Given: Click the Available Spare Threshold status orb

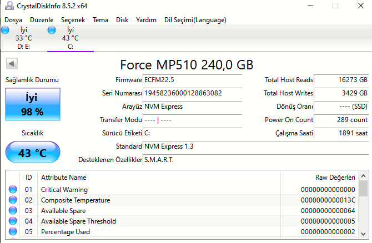Looking at the screenshot, I should point(13,221).
